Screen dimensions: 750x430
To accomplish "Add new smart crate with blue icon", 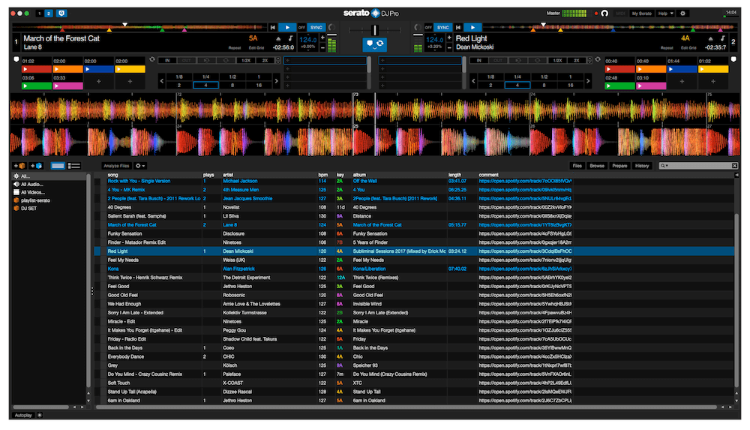I will (36, 166).
